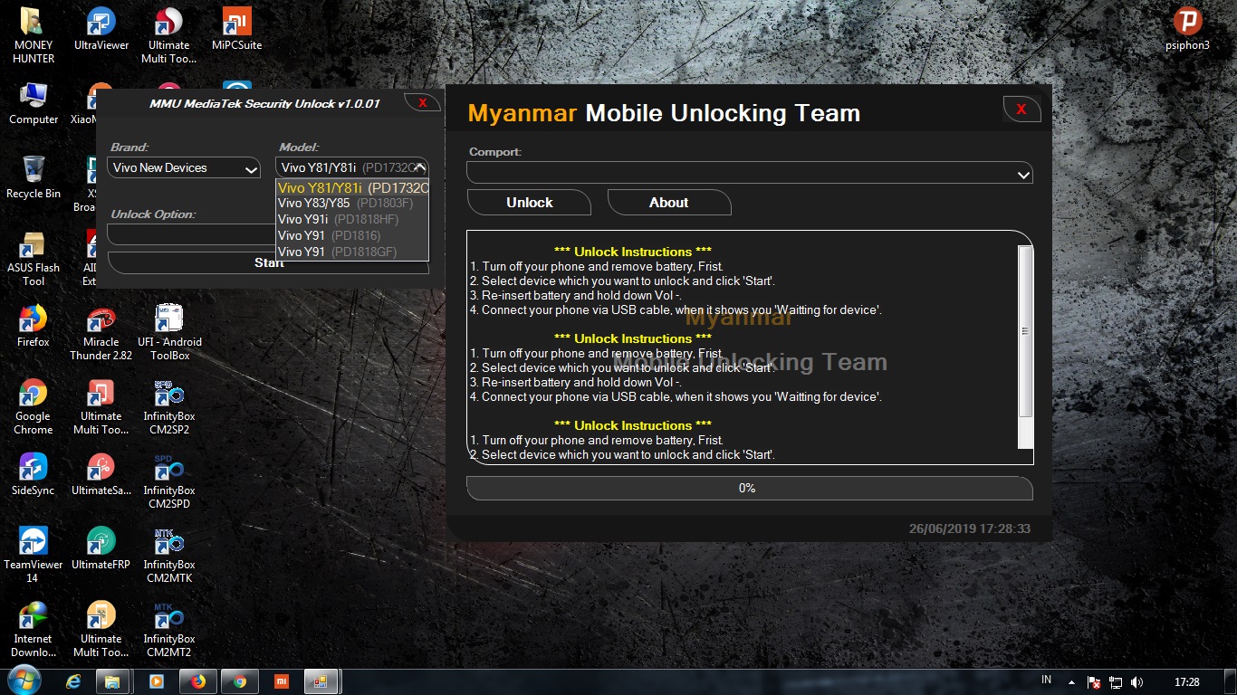1237x695 pixels.
Task: Open MiPCSuite desktop shortcut
Action: pyautogui.click(x=237, y=30)
